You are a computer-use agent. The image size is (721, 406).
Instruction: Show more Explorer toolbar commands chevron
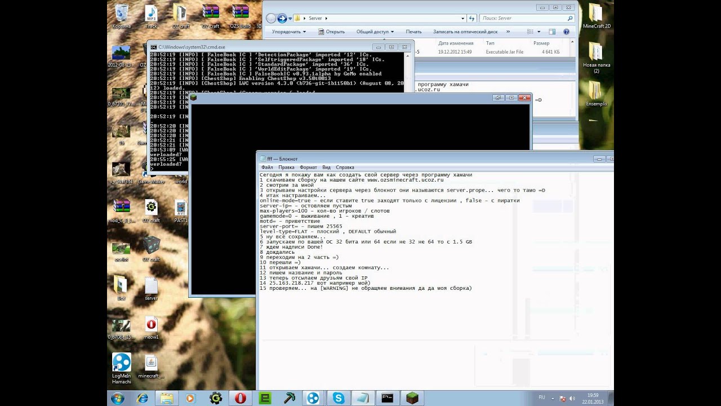coord(508,32)
